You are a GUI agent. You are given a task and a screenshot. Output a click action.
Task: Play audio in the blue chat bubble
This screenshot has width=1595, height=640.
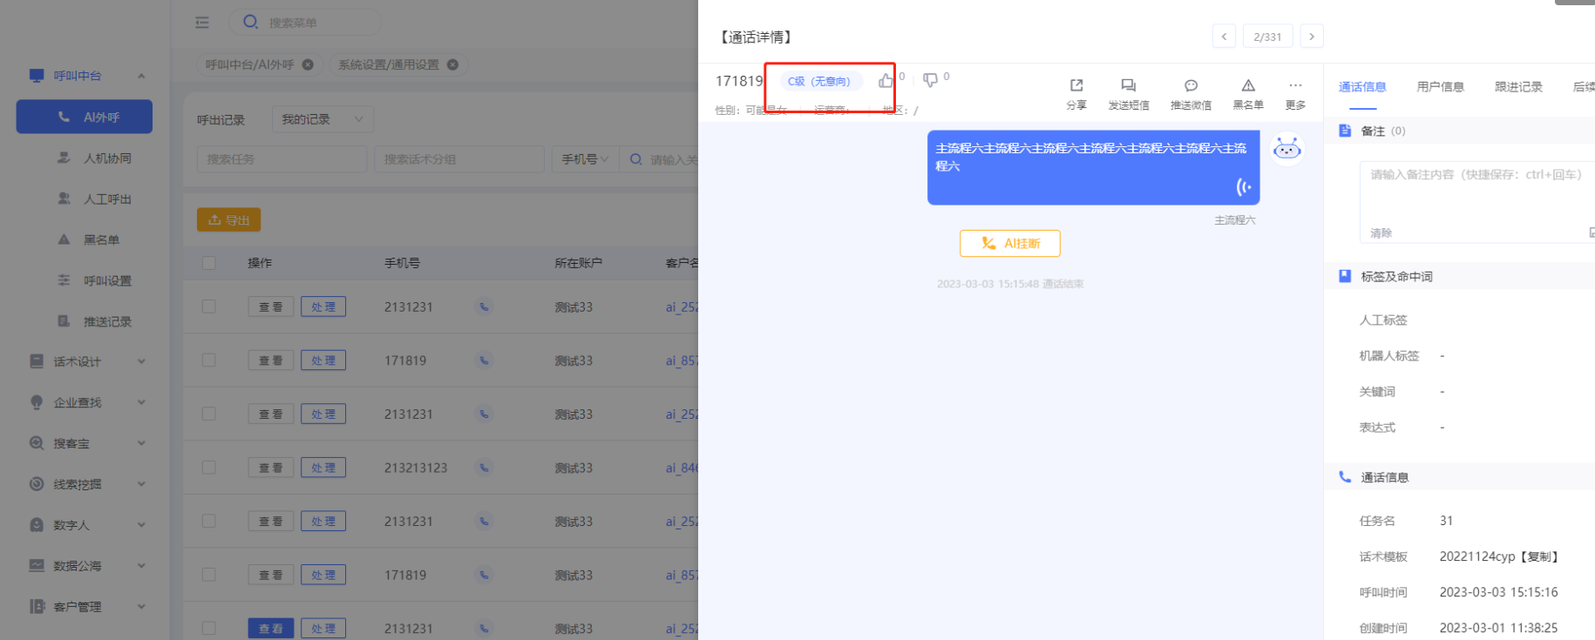coord(1243,186)
